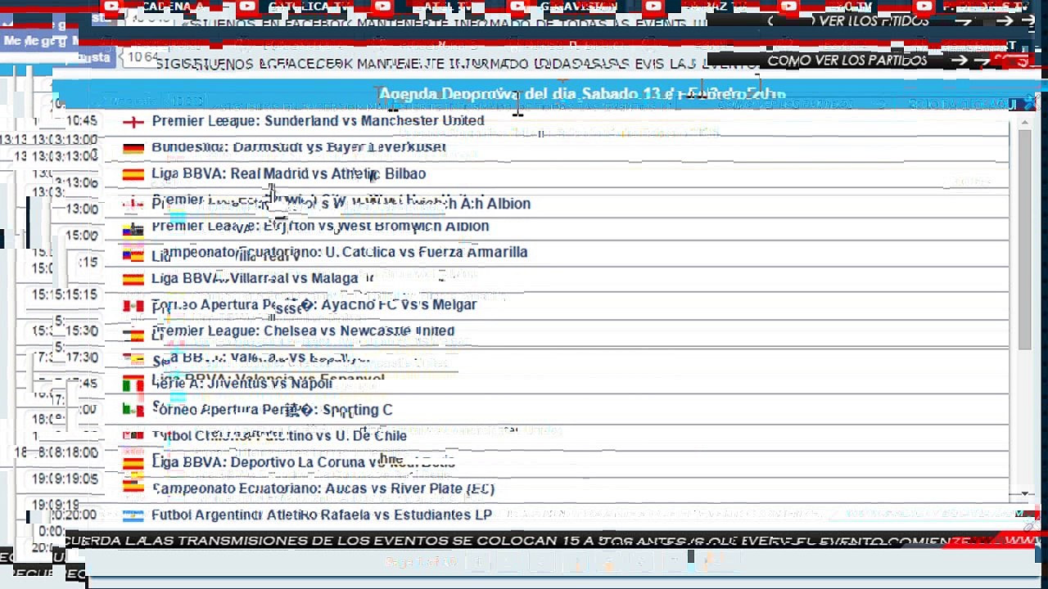Open Campeonato Ecuatoriano: U. Catolica vs Fuerza Amarilla
This screenshot has height=589, width=1048.
(340, 252)
